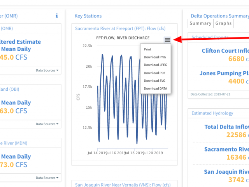Choose Download JPEG option
Screen dimensions: 249x187
(156, 65)
